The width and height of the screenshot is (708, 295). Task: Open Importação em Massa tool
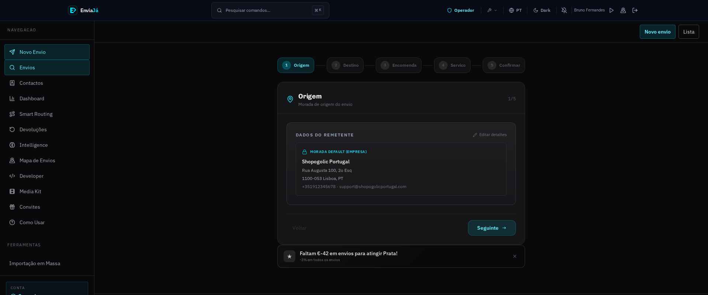coord(47,263)
